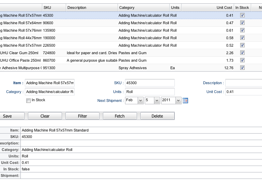Focus the Units input field
This screenshot has width=262, height=184.
[149, 92]
